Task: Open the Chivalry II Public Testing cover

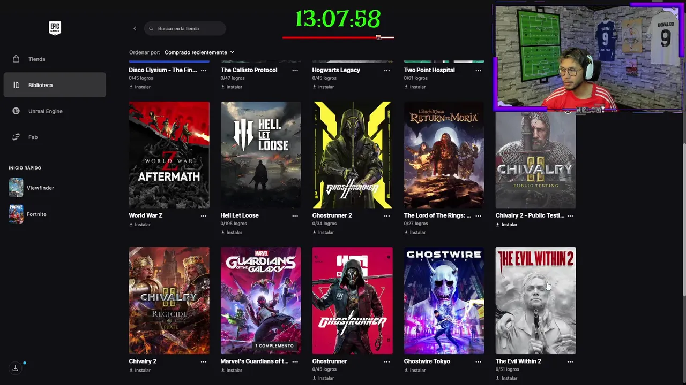Action: (x=535, y=160)
